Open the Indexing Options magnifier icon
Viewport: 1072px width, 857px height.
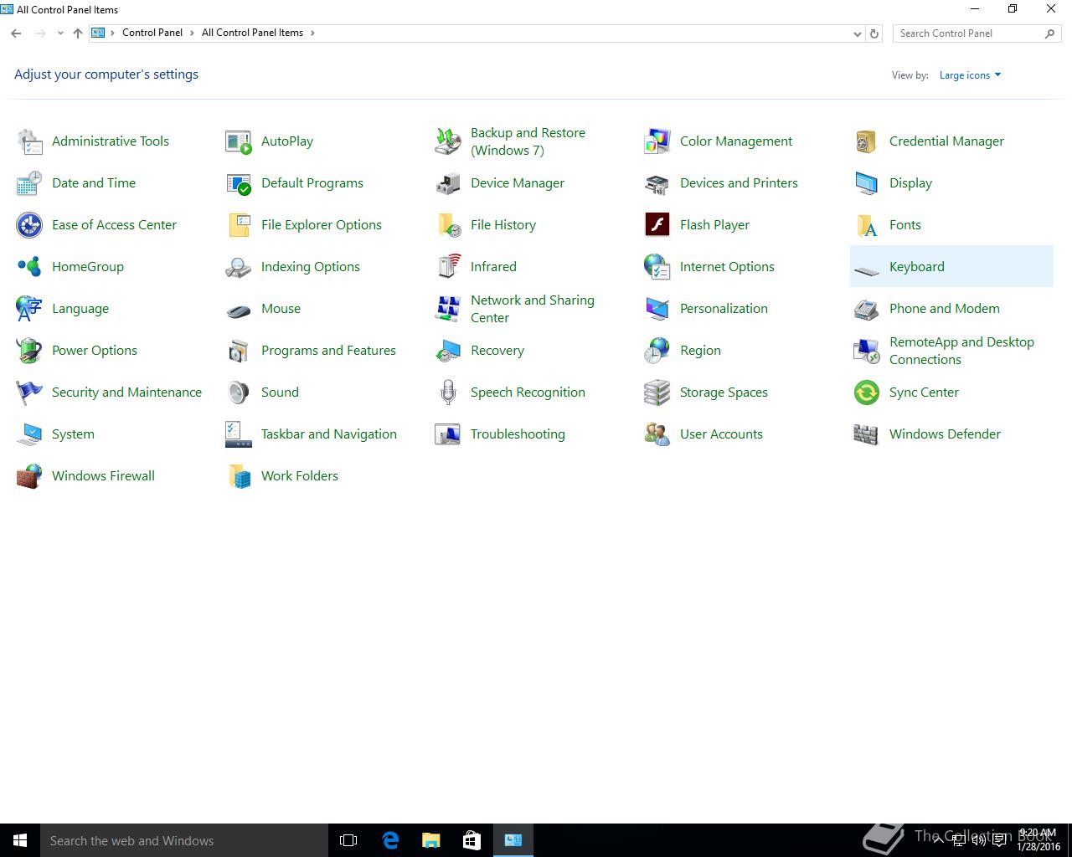click(239, 267)
